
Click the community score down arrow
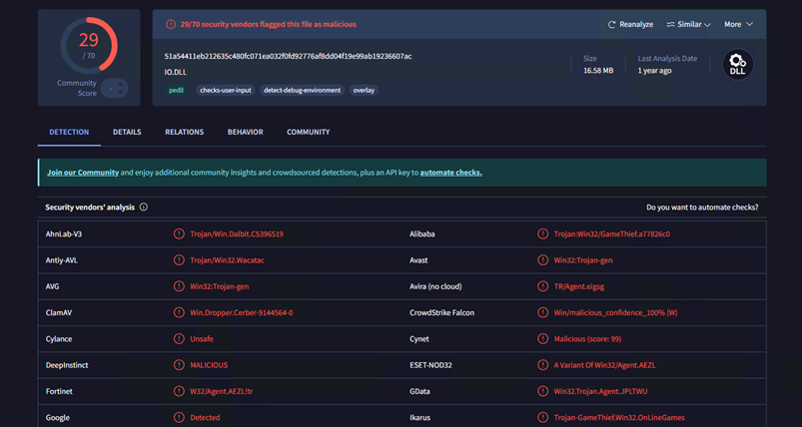120,92
